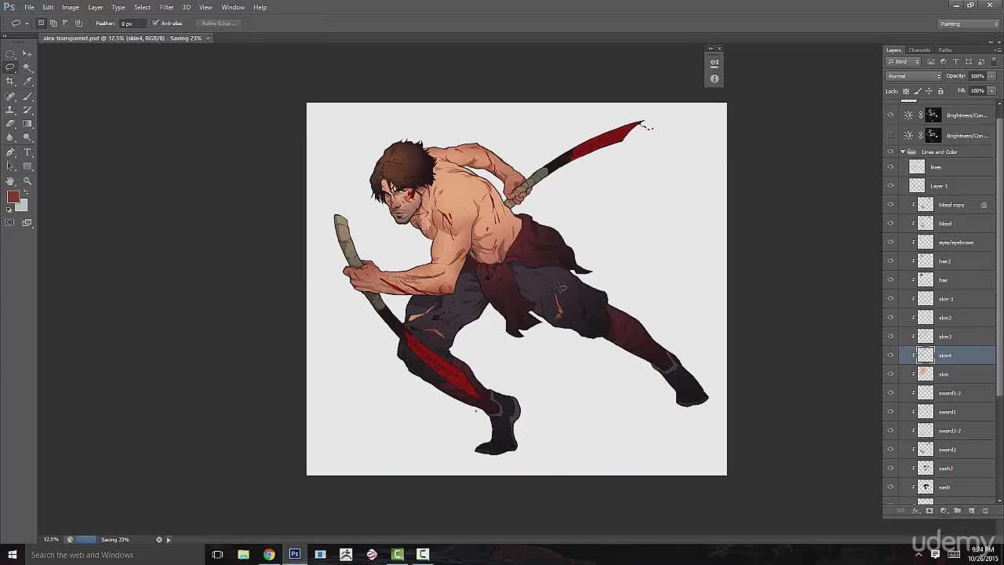Viewport: 1004px width, 565px height.
Task: Hide the Lines and Color group
Action: (890, 151)
